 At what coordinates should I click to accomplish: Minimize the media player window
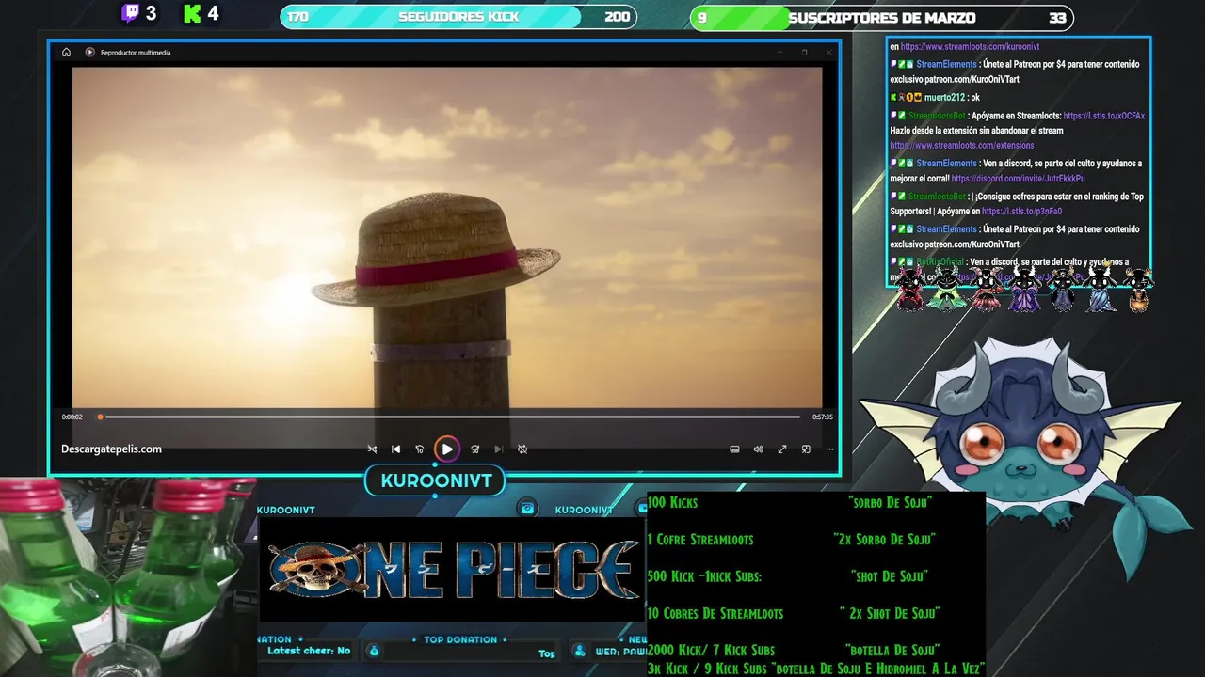point(780,53)
